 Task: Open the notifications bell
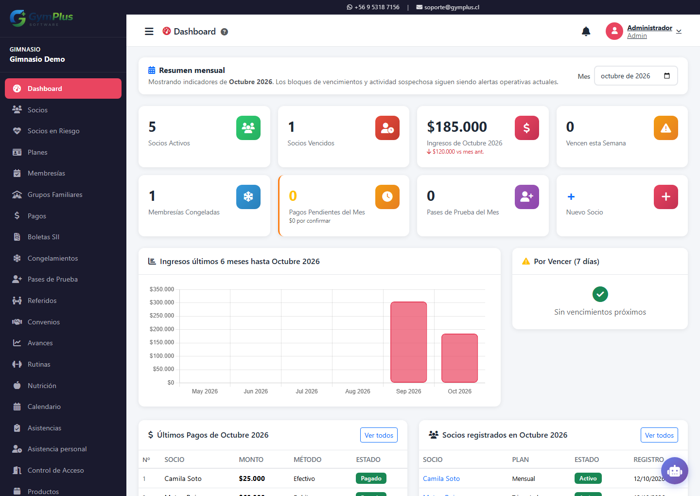586,32
